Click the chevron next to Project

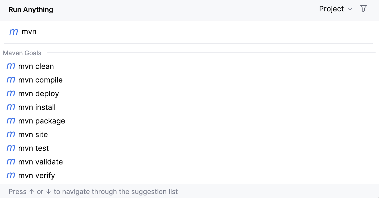(x=350, y=9)
